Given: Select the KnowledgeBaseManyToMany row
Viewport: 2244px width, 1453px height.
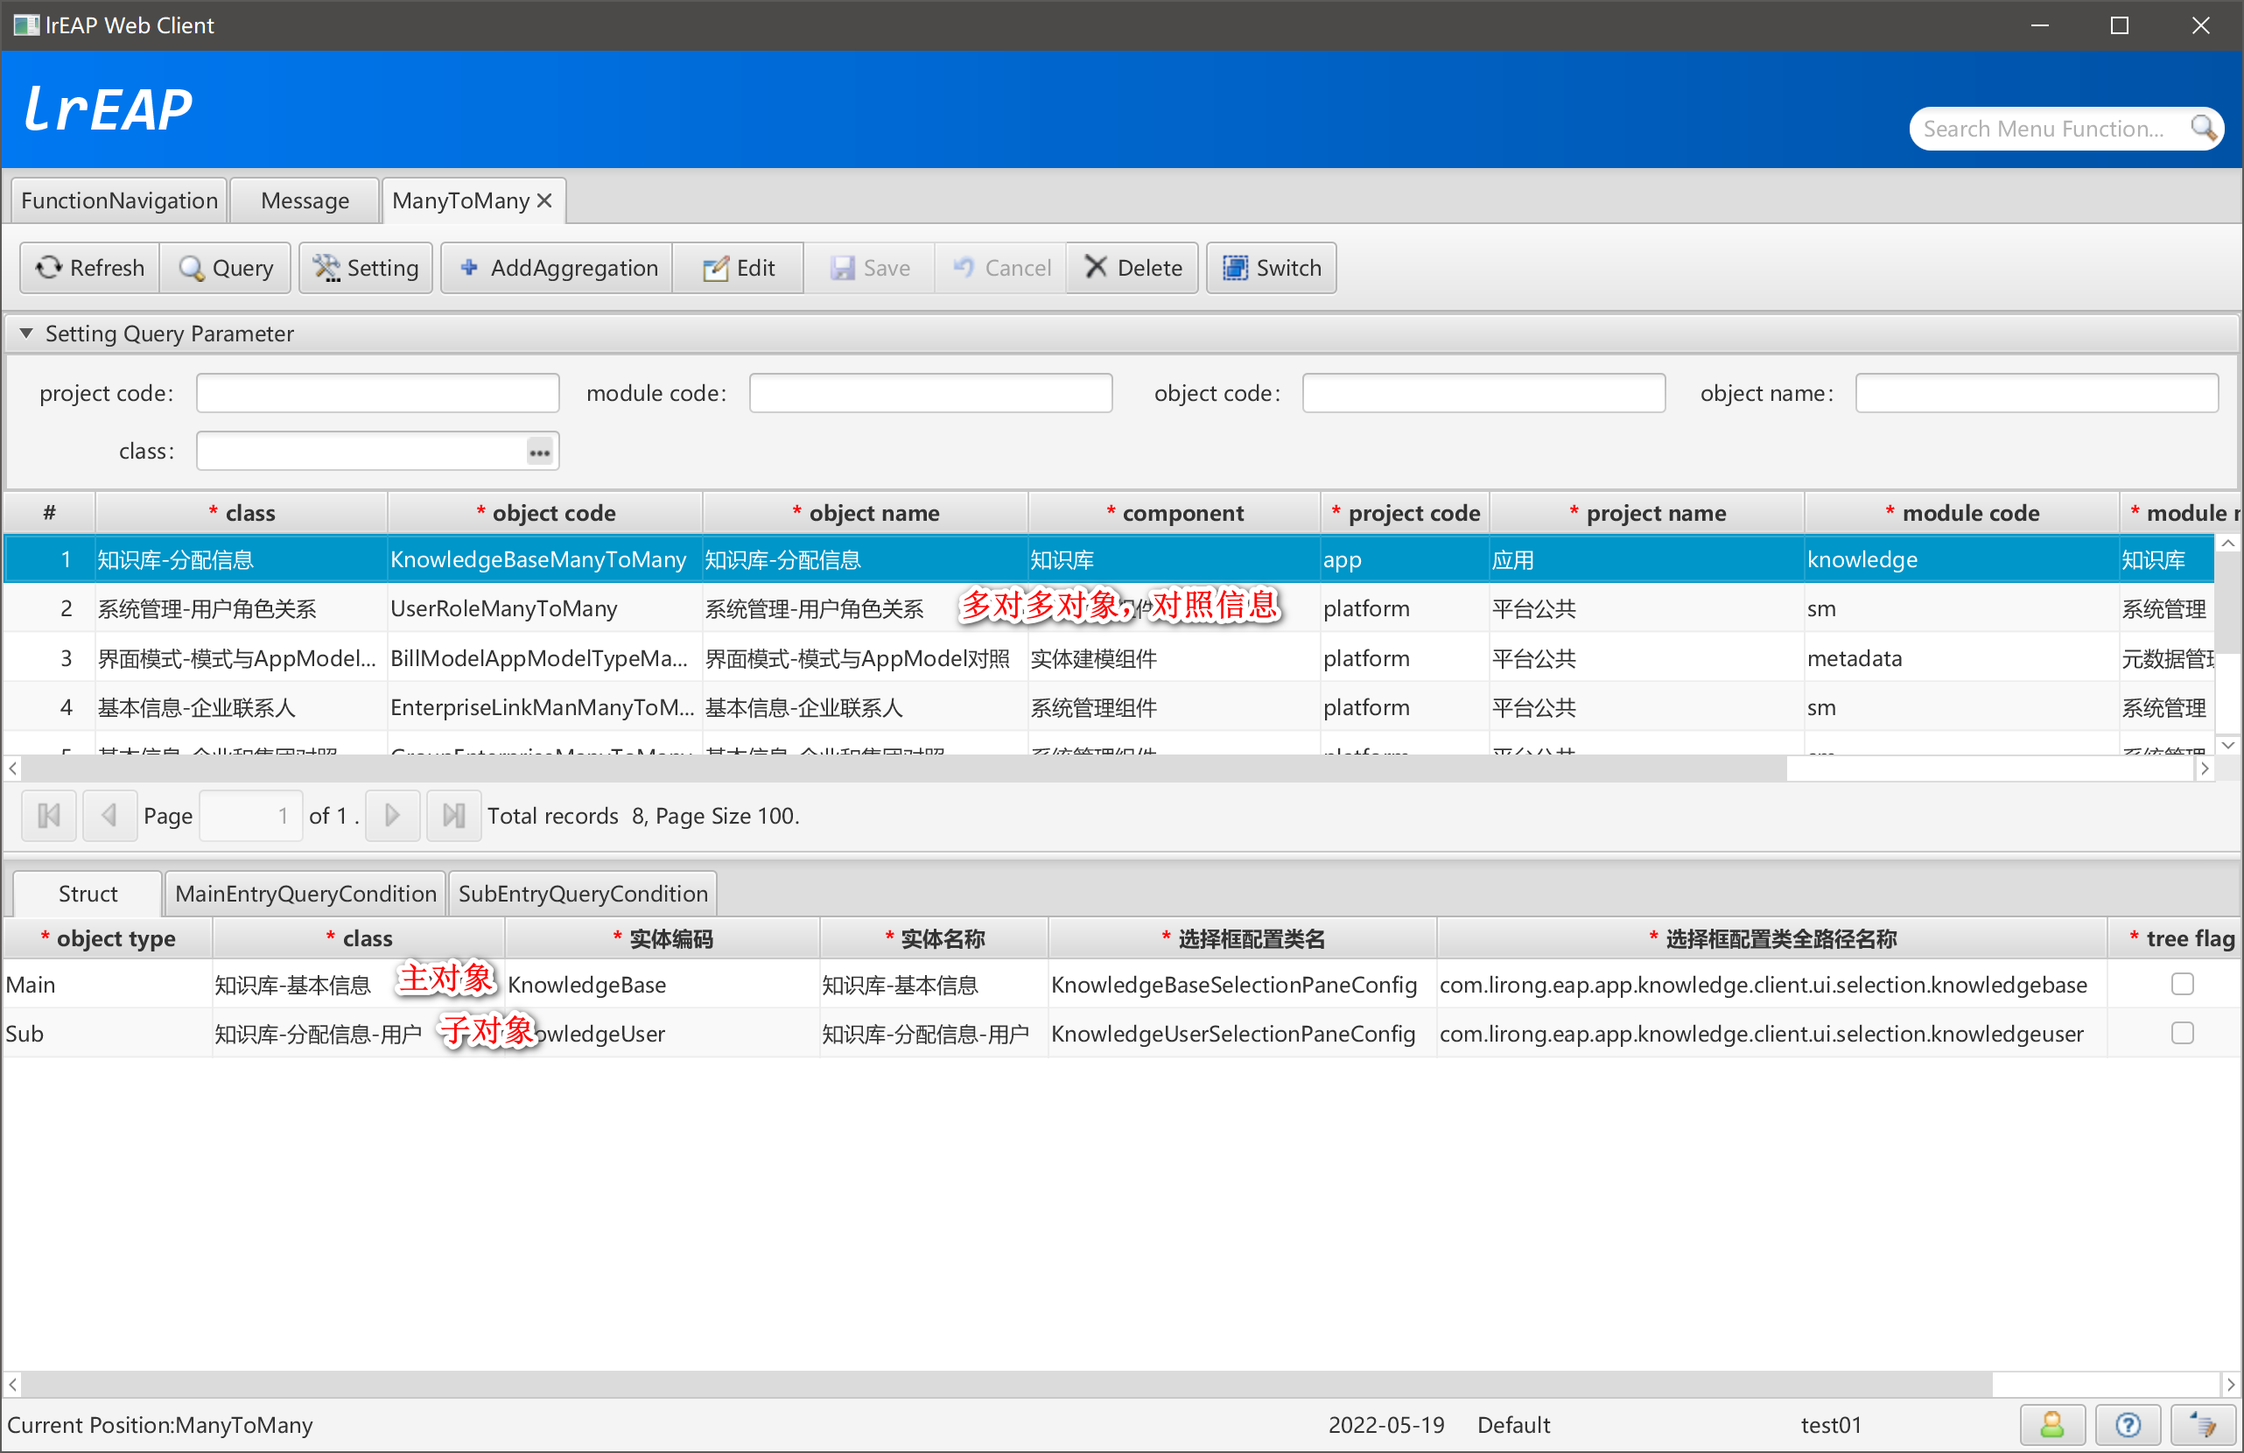Looking at the screenshot, I should (1109, 559).
